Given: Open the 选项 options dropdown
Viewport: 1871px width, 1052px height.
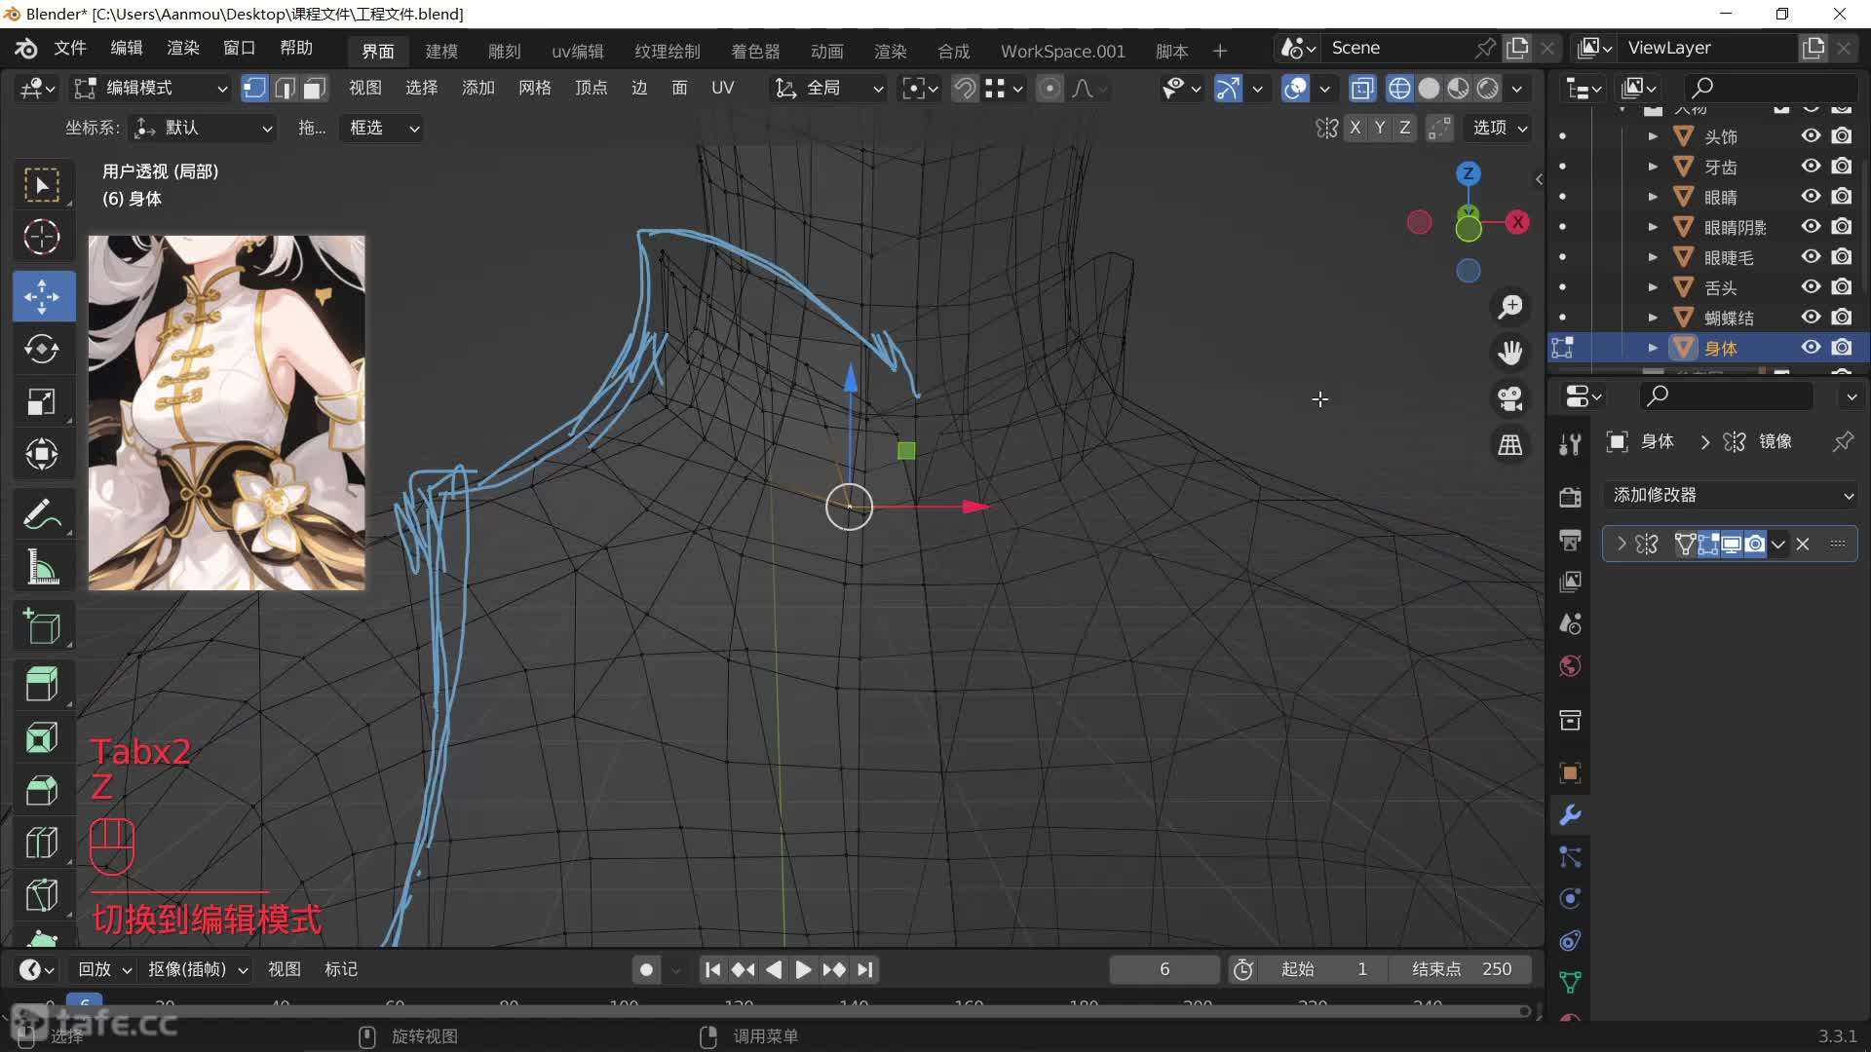Looking at the screenshot, I should [x=1499, y=128].
